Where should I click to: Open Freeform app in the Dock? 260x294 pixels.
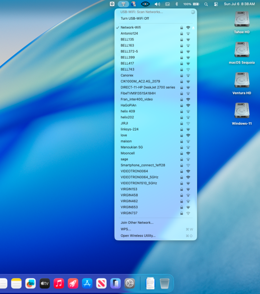(x=30, y=283)
